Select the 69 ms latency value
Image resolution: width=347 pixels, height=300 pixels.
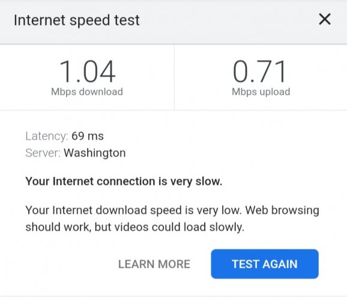click(x=88, y=136)
